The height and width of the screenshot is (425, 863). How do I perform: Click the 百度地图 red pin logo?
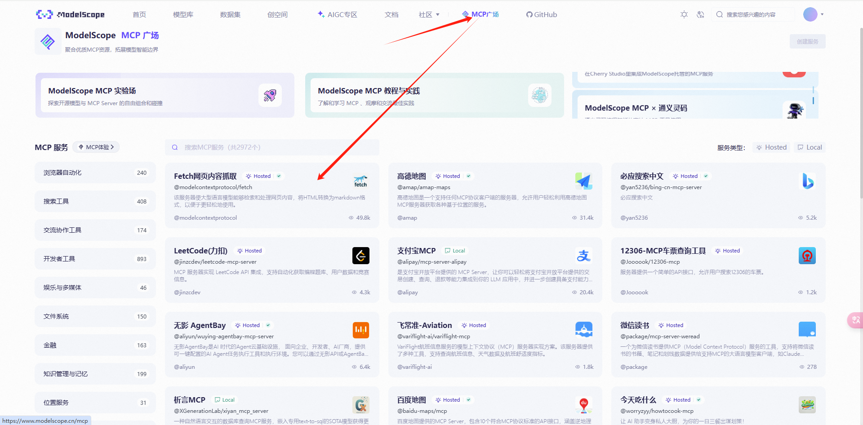click(583, 405)
